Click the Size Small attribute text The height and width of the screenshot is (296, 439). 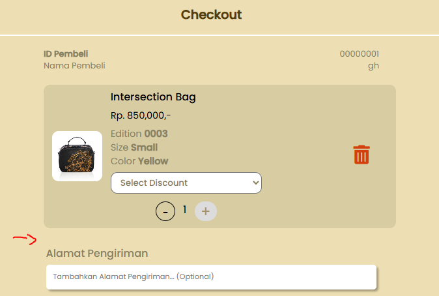pos(134,147)
